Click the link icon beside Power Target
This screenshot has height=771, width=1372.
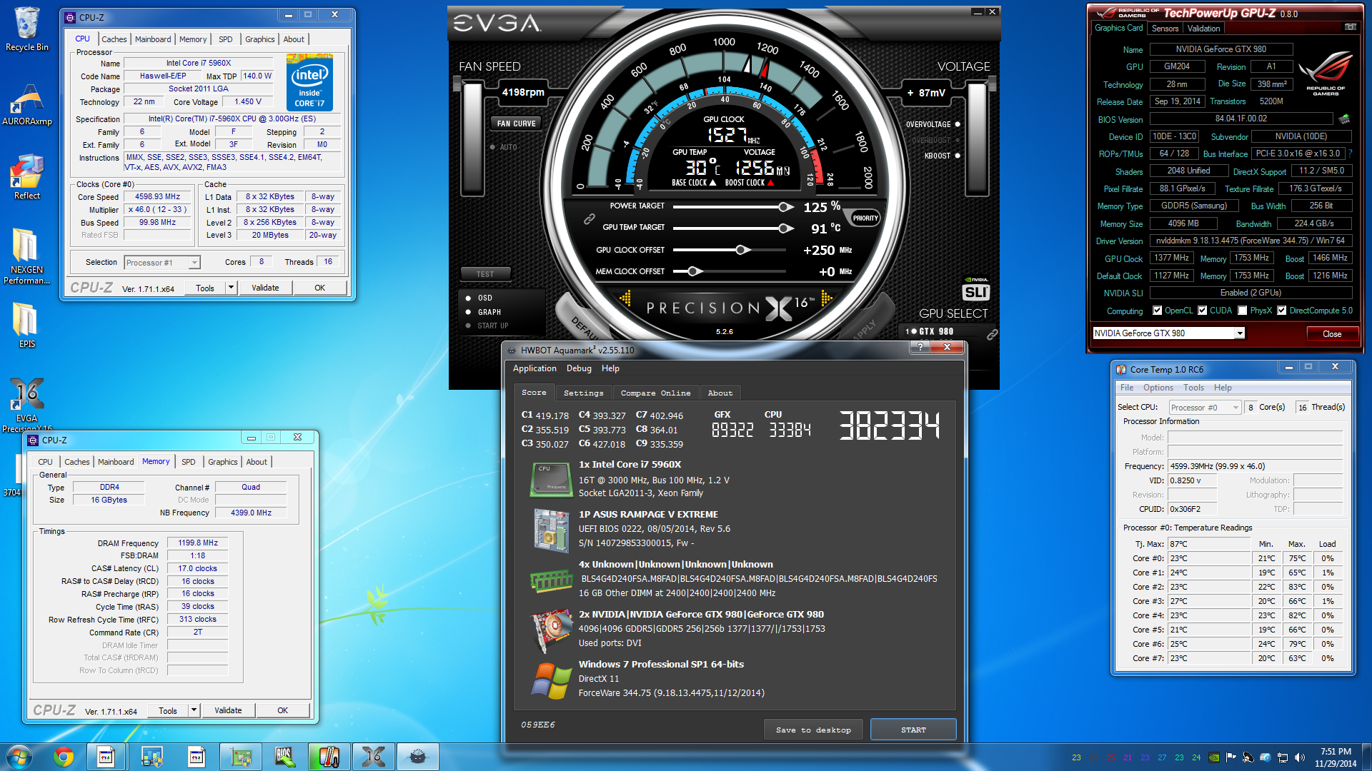click(x=589, y=218)
